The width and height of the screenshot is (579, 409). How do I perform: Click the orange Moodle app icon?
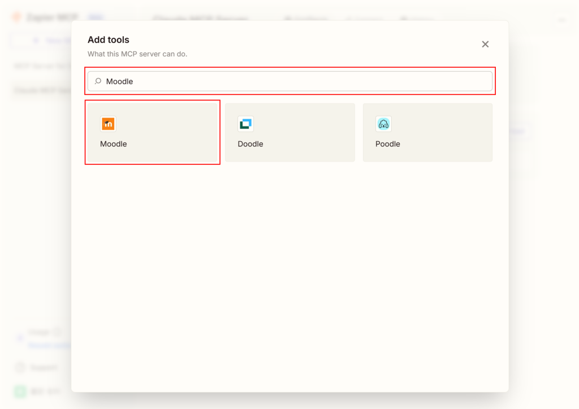(108, 124)
